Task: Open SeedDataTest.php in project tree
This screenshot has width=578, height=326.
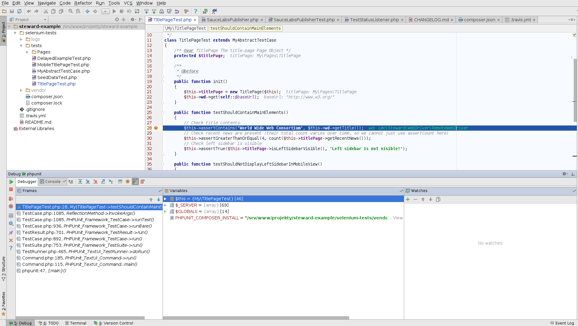Action: pyautogui.click(x=57, y=77)
